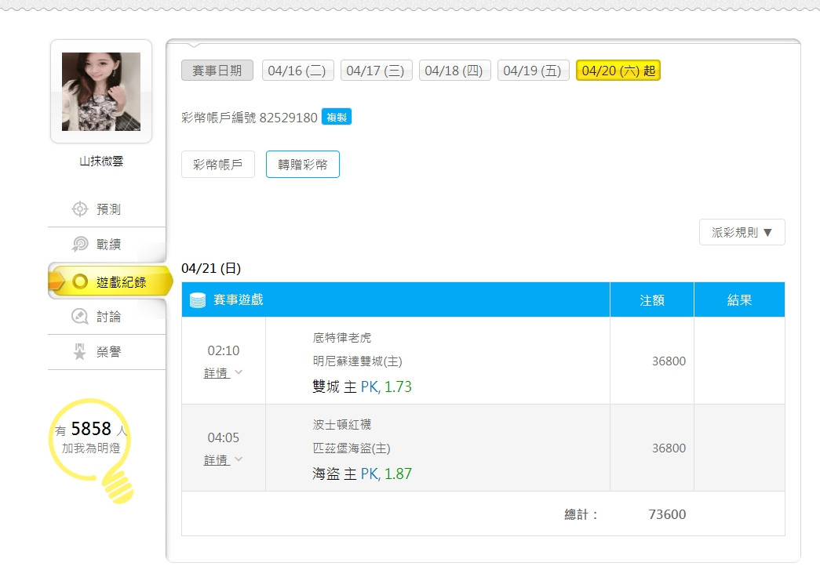This screenshot has height=577, width=820.
Task: Click the 02:10 game time
Action: click(x=224, y=350)
